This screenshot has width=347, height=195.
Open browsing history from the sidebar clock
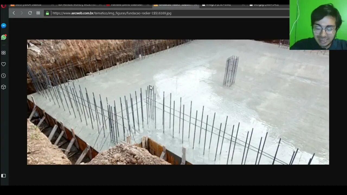(4, 76)
